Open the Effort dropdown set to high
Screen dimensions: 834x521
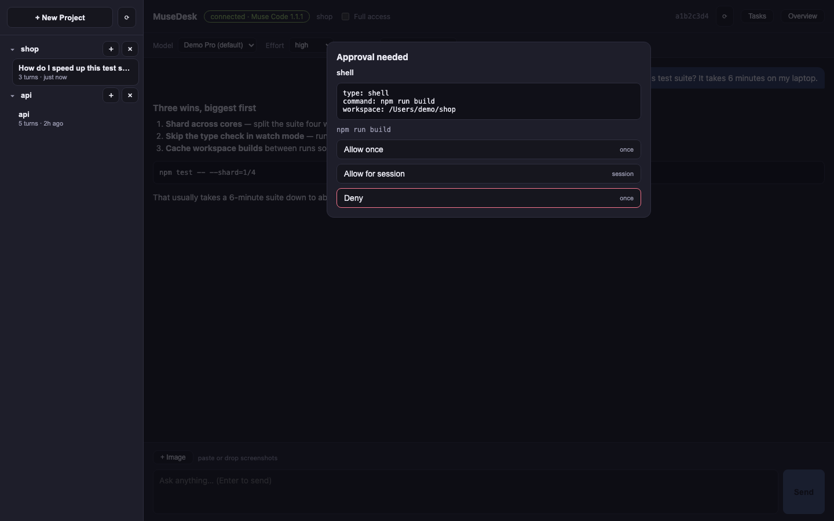coord(309,45)
